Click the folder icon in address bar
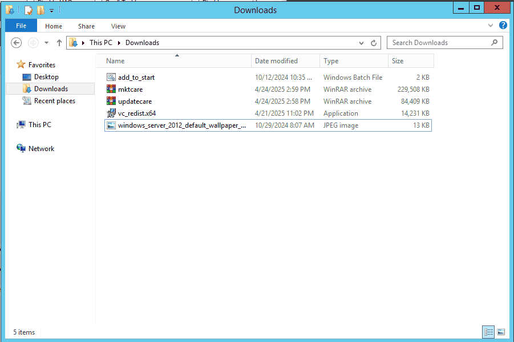The image size is (514, 342). [x=73, y=43]
